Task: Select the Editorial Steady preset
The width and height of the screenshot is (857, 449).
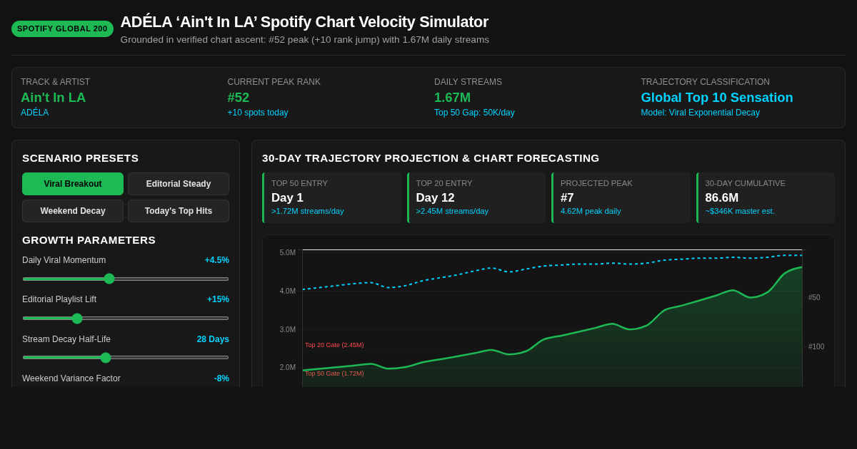Action: coord(179,184)
